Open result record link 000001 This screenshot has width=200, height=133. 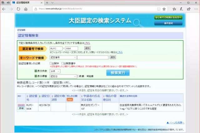(21, 105)
